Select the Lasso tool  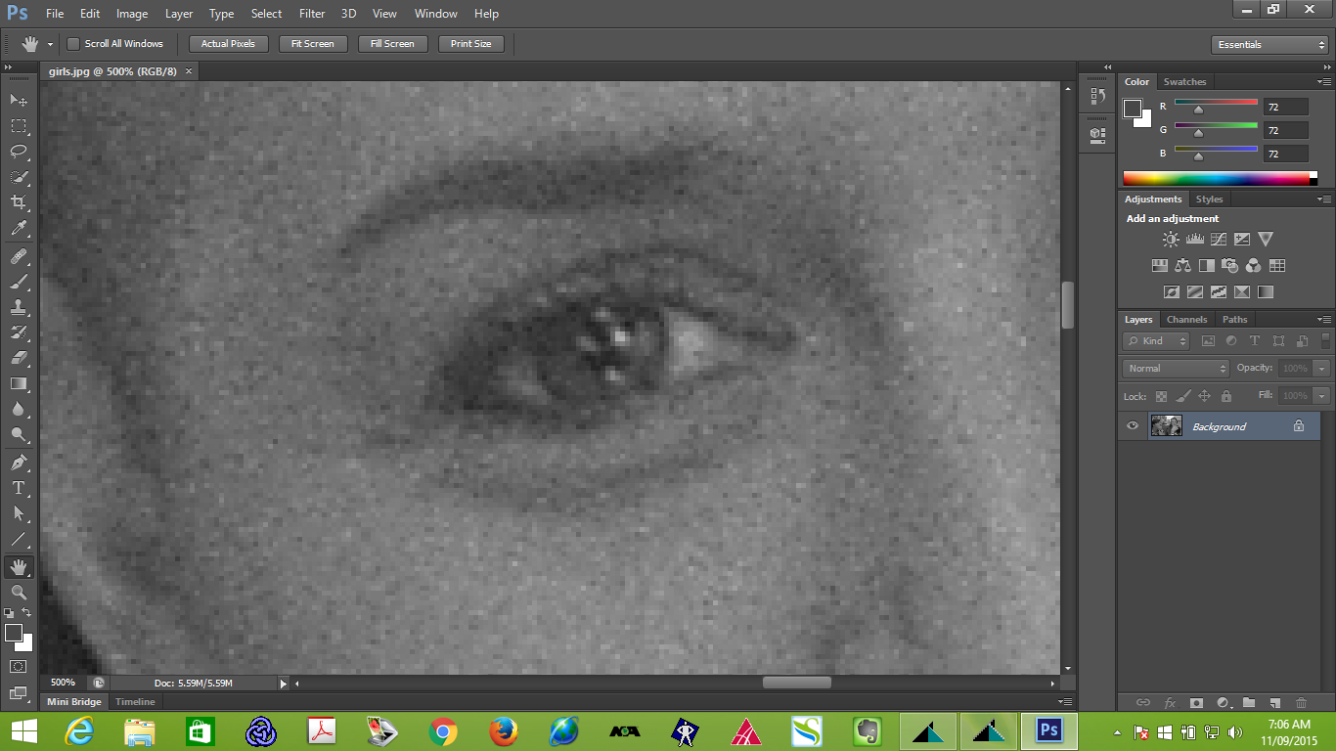point(19,152)
